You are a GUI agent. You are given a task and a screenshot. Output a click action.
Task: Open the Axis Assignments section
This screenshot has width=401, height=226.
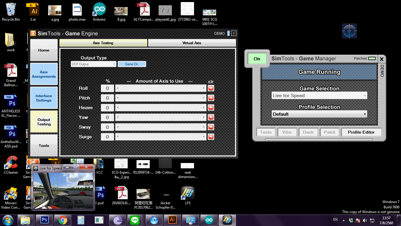pos(44,74)
